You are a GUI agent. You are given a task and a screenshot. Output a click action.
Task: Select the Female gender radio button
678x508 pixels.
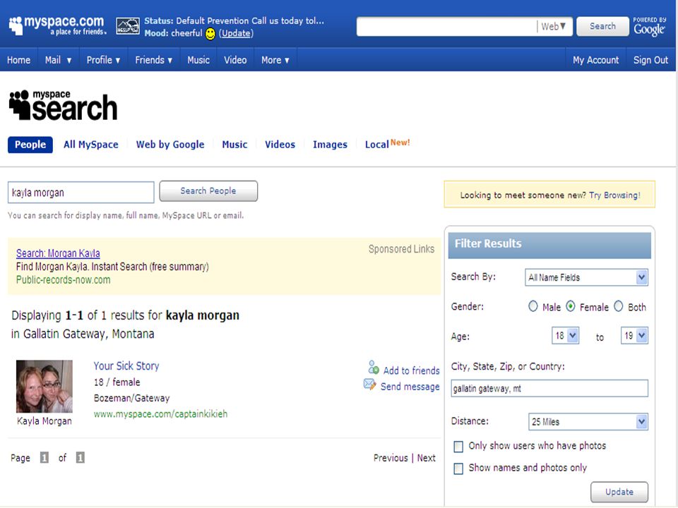571,306
